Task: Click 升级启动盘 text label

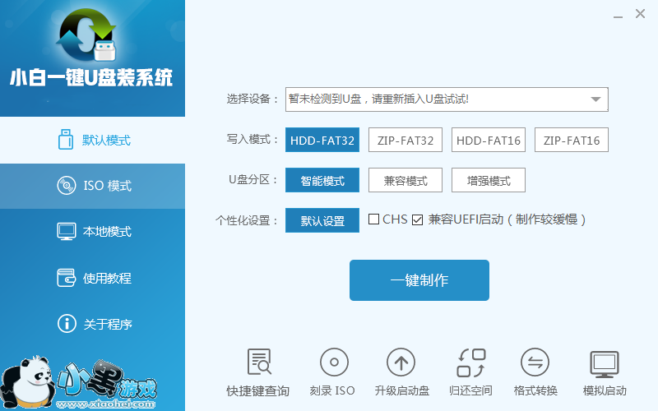Action: tap(401, 391)
